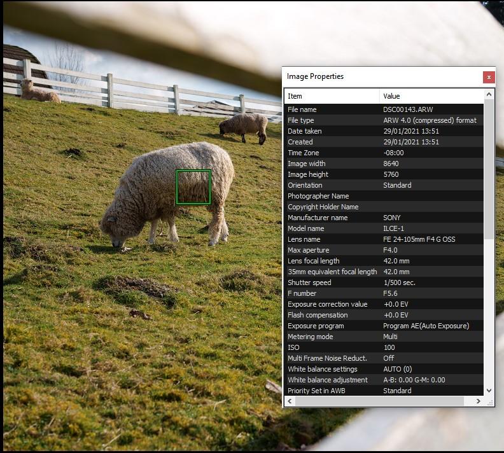Click the vertical scrollbar down arrow
The height and width of the screenshot is (453, 504).
[x=489, y=391]
